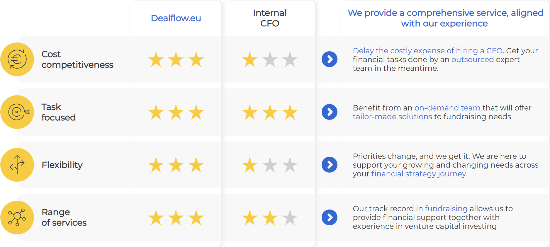The image size is (550, 247).
Task: Select the Internal CFO column heading
Action: click(270, 18)
